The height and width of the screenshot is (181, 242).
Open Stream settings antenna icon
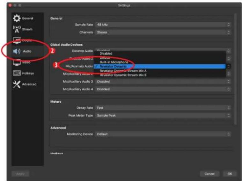coord(17,29)
